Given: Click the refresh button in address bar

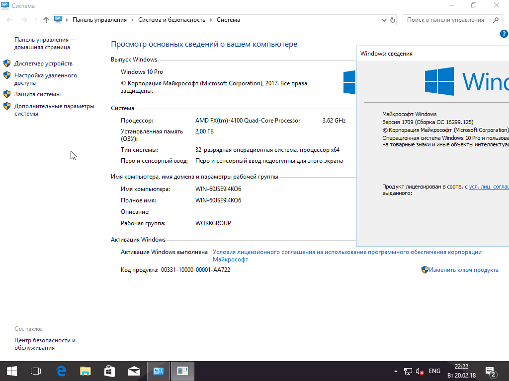Looking at the screenshot, I should (393, 20).
